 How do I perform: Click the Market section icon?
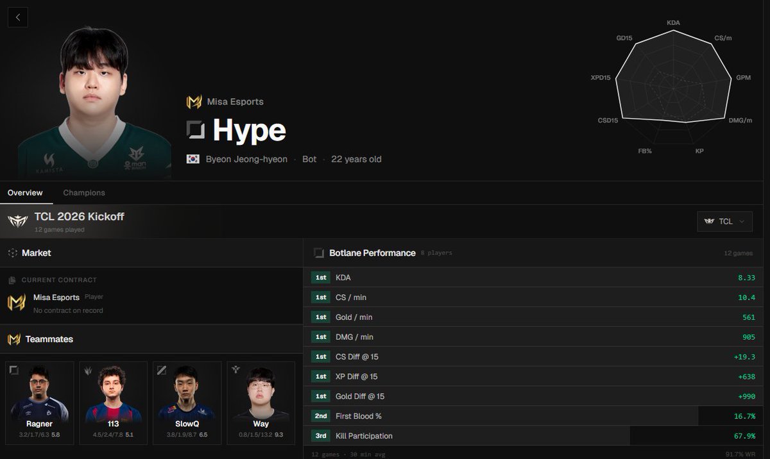pyautogui.click(x=12, y=253)
